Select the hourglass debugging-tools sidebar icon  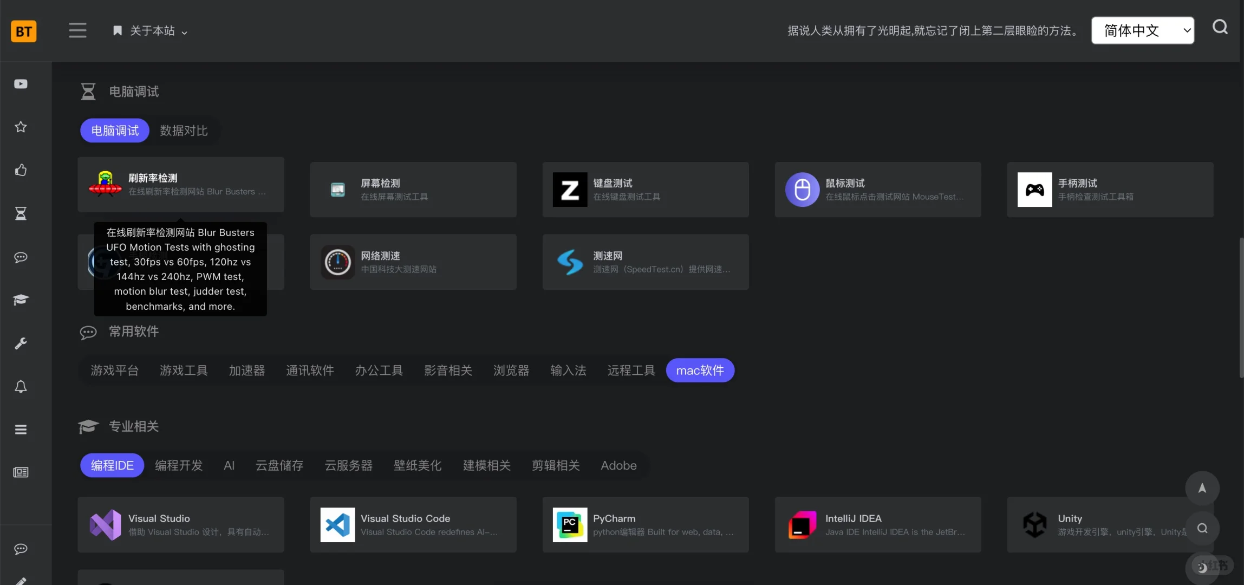[x=21, y=213]
